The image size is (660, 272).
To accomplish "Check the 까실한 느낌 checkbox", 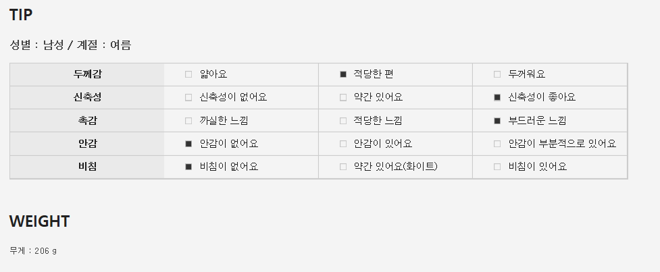I will (x=188, y=121).
